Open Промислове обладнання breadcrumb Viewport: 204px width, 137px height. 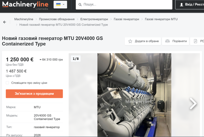pyautogui.click(x=57, y=19)
